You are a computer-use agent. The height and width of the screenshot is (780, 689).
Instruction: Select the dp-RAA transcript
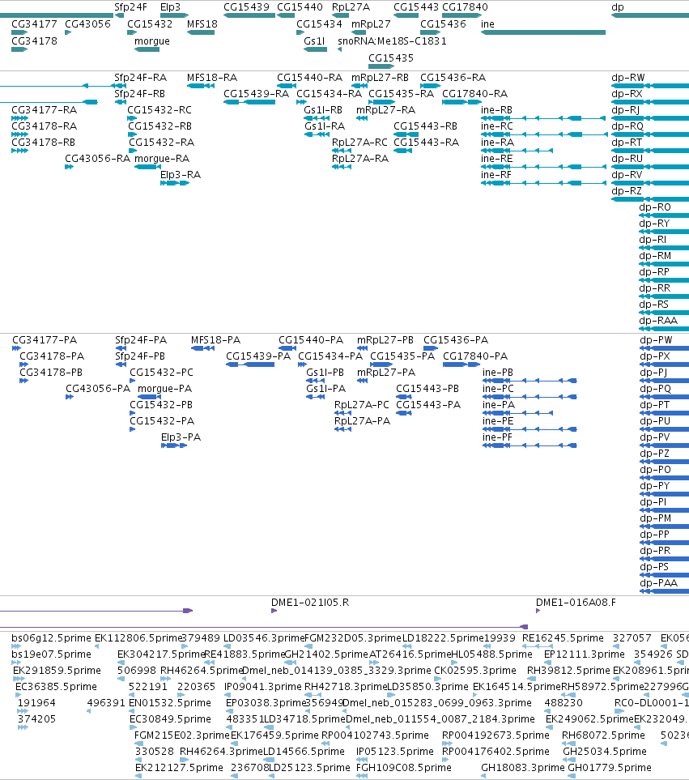664,328
